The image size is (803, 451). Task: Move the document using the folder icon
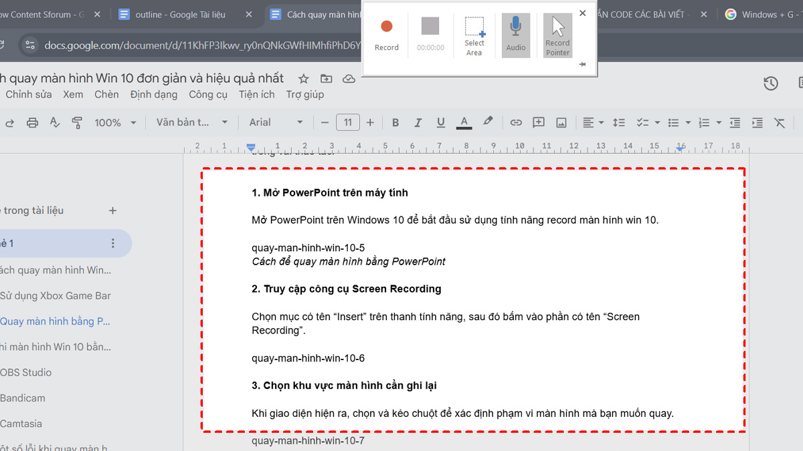[x=326, y=79]
